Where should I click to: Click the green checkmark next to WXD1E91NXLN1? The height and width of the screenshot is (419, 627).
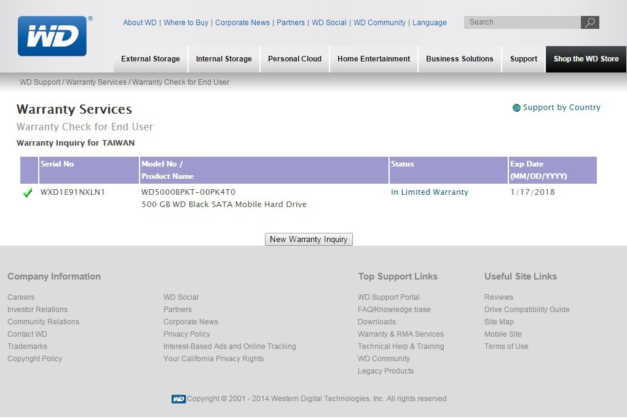28,193
